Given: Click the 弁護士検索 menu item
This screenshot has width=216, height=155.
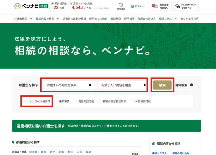Looking at the screenshot, I should (21, 19).
